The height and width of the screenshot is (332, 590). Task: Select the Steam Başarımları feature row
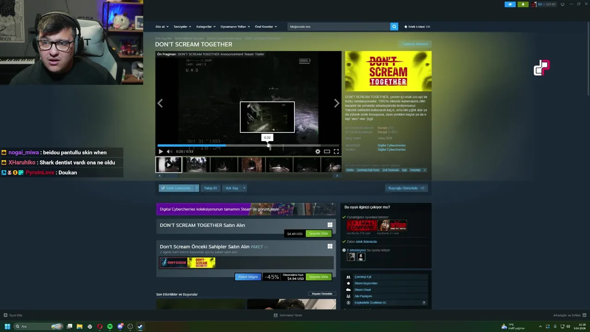click(x=386, y=284)
